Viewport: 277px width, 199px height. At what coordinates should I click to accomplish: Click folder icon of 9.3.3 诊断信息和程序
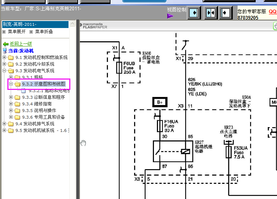coord(17,97)
